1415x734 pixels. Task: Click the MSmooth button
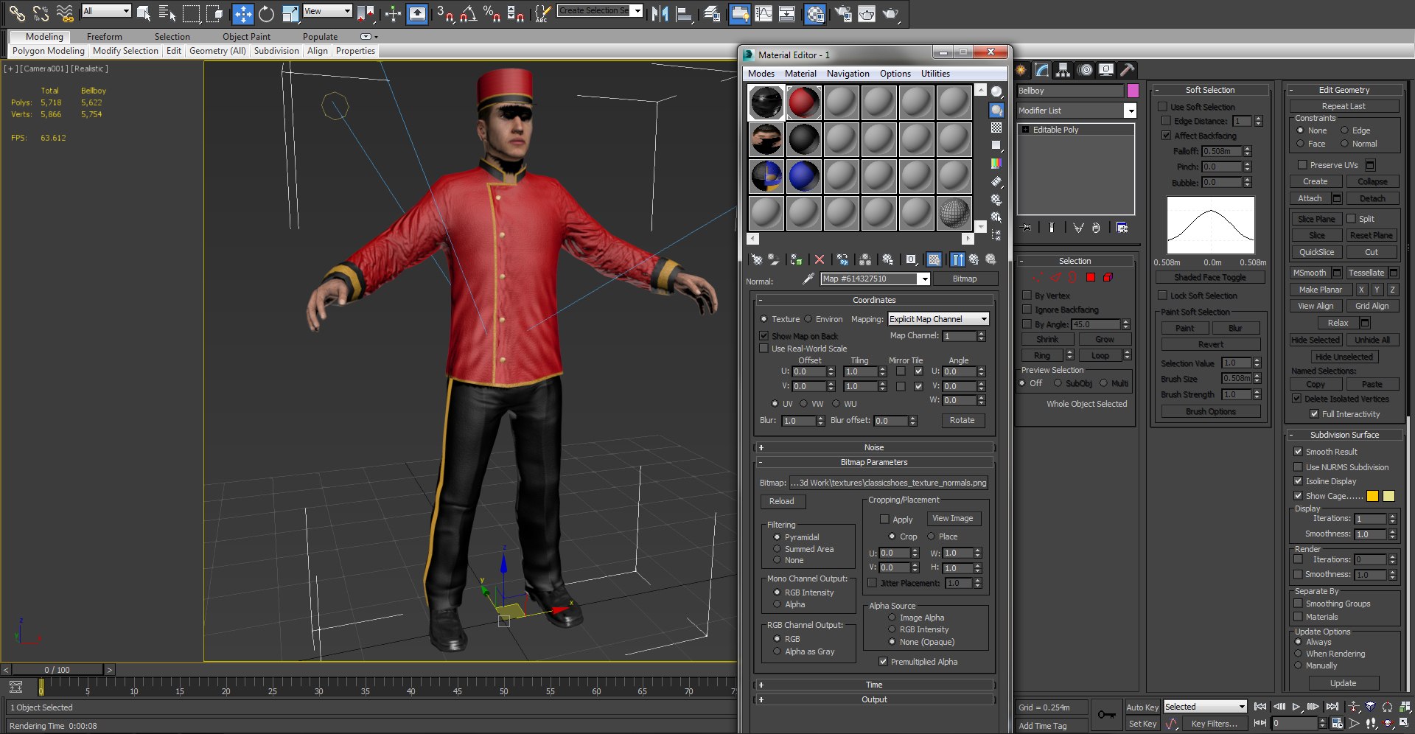point(1310,273)
